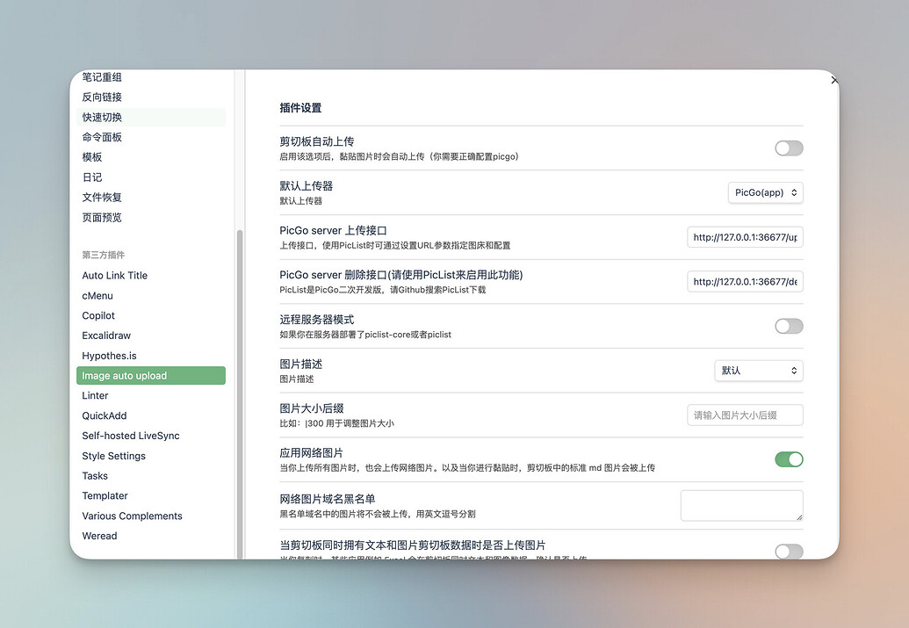This screenshot has width=909, height=628.
Task: Close the settings dialog with the X
Action: pos(833,80)
